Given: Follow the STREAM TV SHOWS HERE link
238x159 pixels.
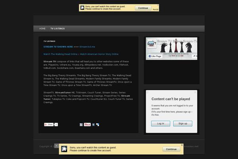Looking at the screenshot, I should [x=58, y=47].
